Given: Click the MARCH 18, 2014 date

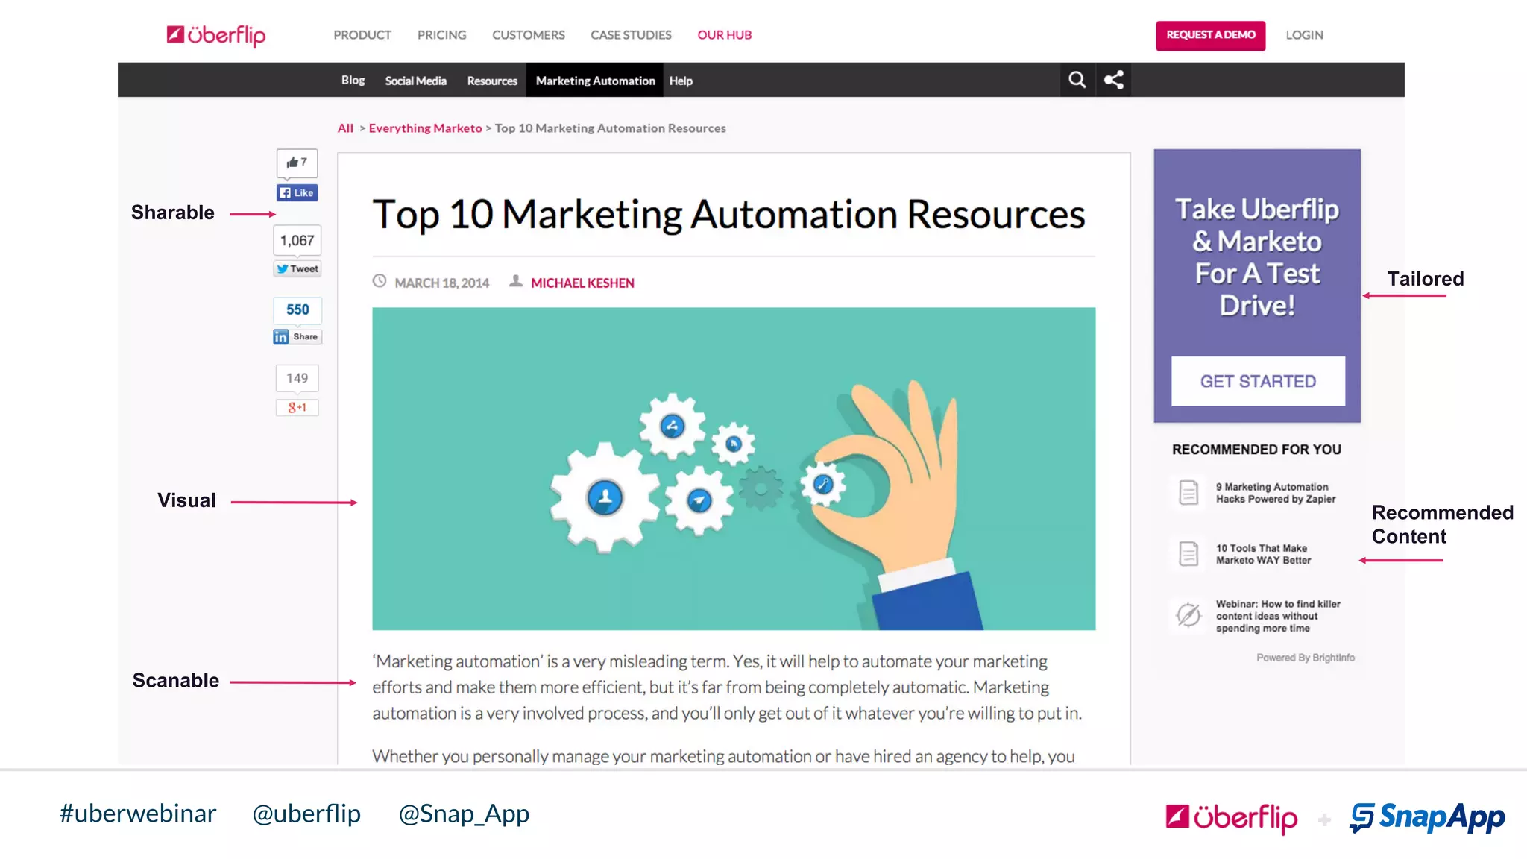Looking at the screenshot, I should click(x=442, y=283).
